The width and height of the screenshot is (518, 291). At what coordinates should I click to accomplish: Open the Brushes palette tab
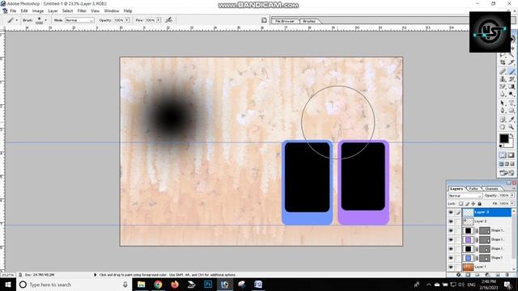309,21
